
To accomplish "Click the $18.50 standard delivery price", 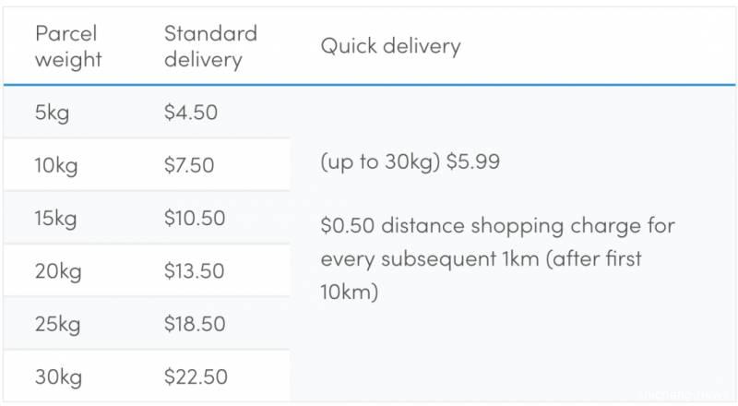I will pyautogui.click(x=195, y=324).
